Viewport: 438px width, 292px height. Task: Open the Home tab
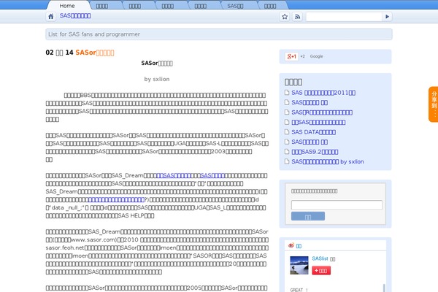67,6
